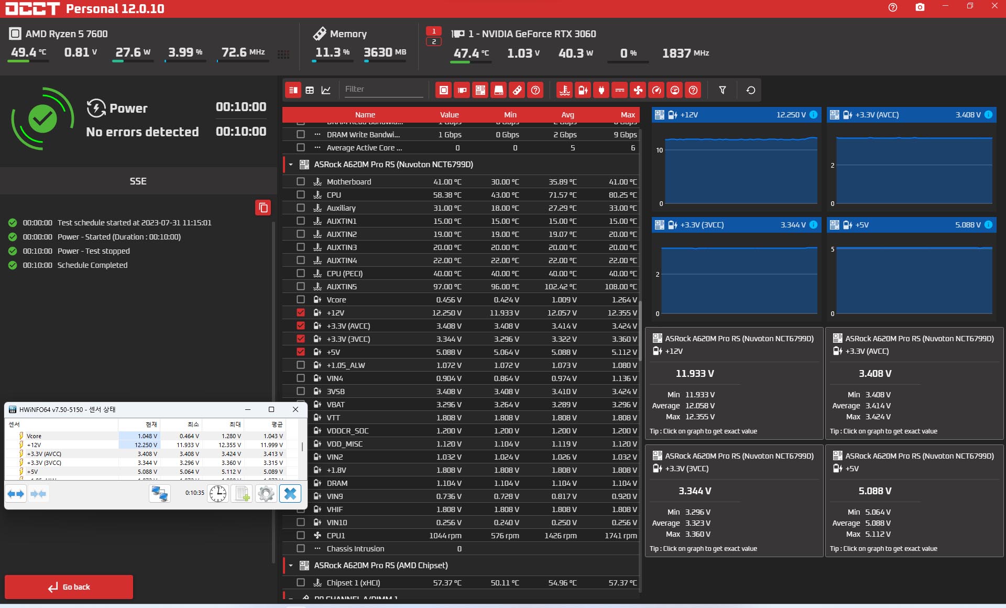Collapse the ASRock A620M AMD Chipset group
1006x608 pixels.
291,566
